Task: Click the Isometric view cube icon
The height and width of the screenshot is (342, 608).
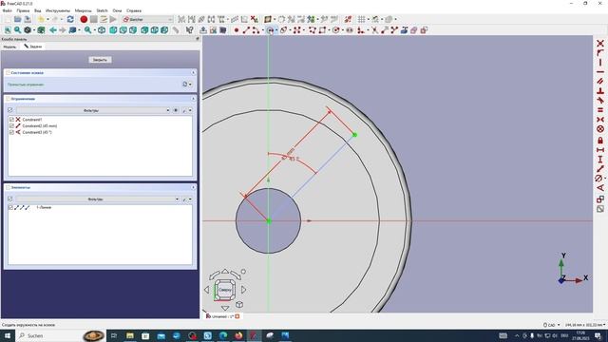Action: coord(102,29)
